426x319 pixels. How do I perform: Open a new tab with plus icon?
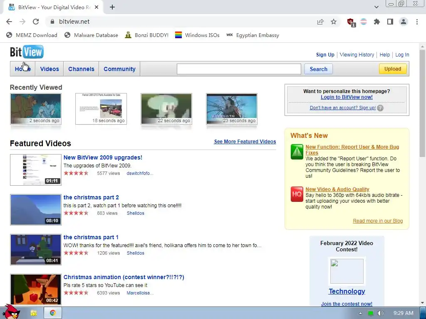click(112, 7)
